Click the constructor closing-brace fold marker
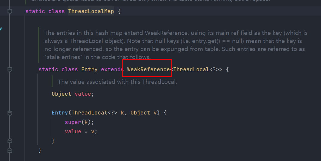Screen dimensions: 321x161 [x=10, y=141]
